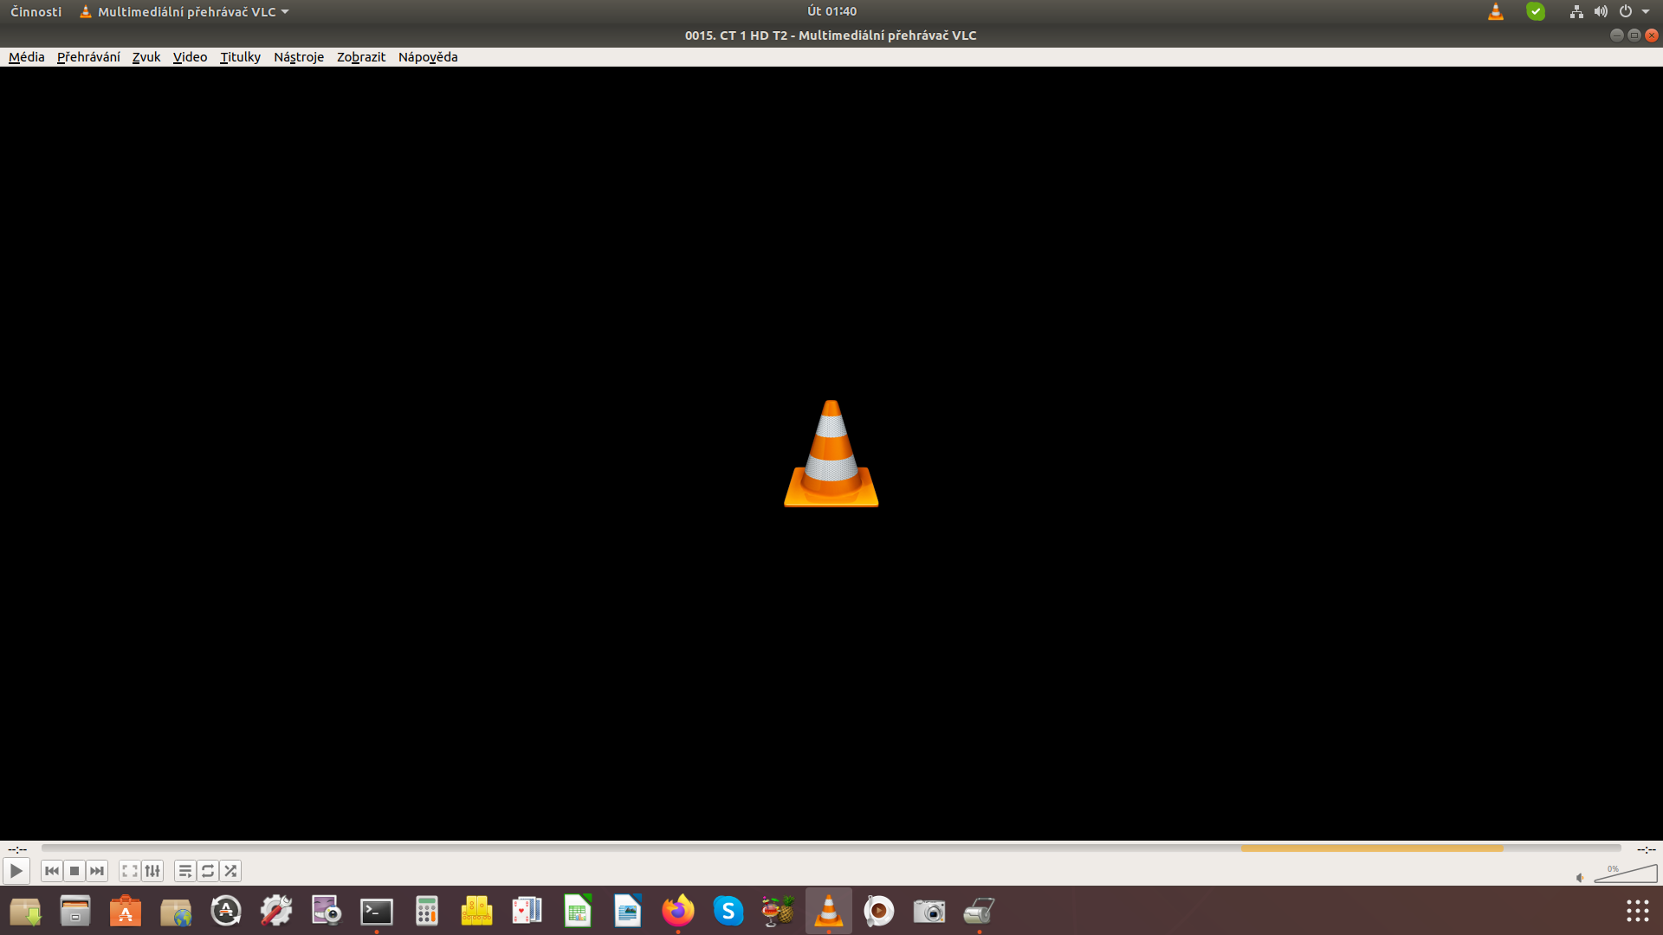Click the Činnosti activities button
This screenshot has height=935, width=1663.
point(36,12)
